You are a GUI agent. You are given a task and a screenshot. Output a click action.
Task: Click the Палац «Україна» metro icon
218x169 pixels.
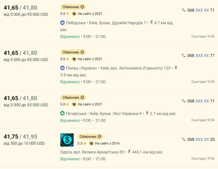[63, 68]
